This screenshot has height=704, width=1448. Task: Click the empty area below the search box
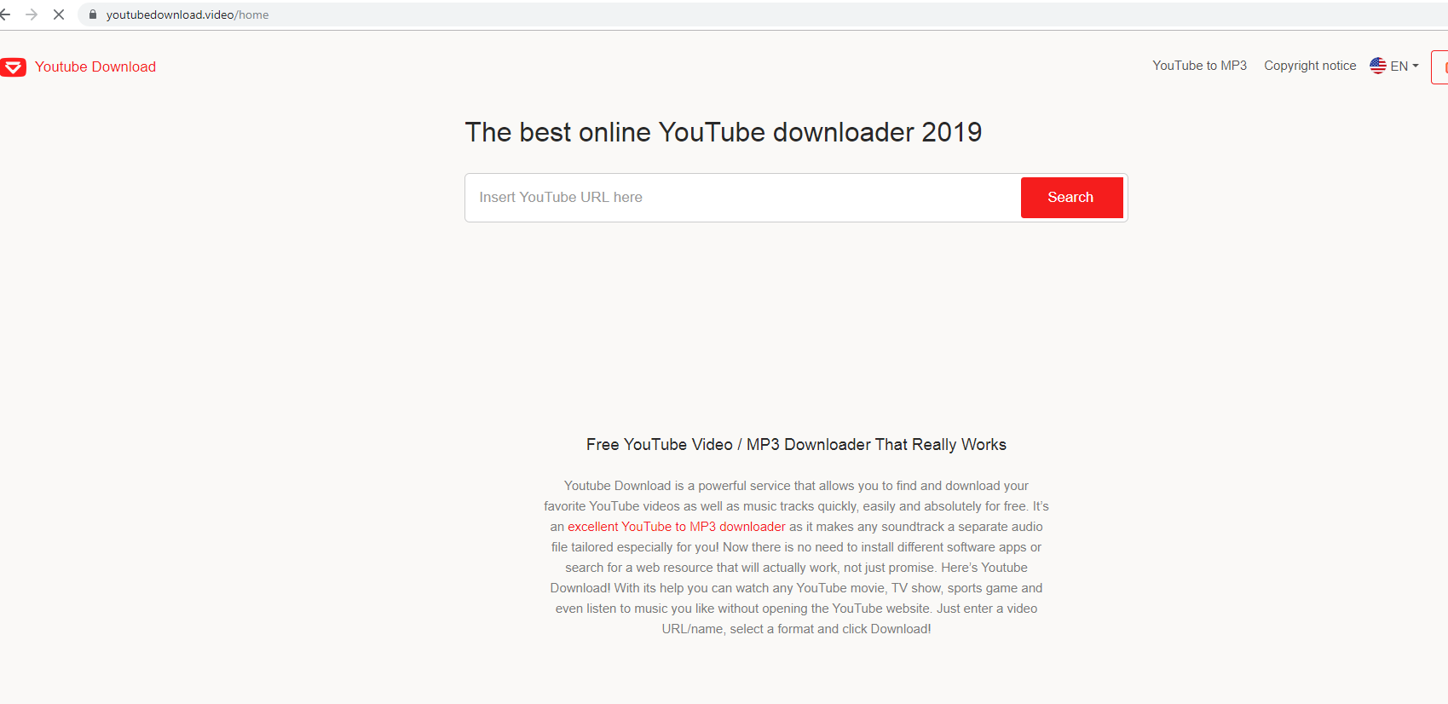[x=796, y=324]
